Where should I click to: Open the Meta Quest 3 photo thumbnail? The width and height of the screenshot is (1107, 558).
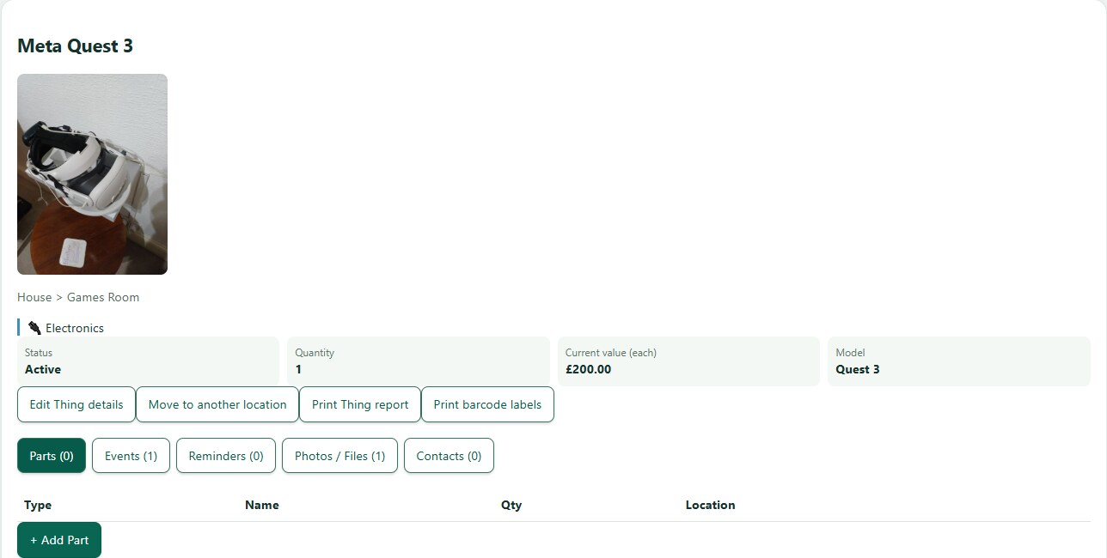coord(92,174)
